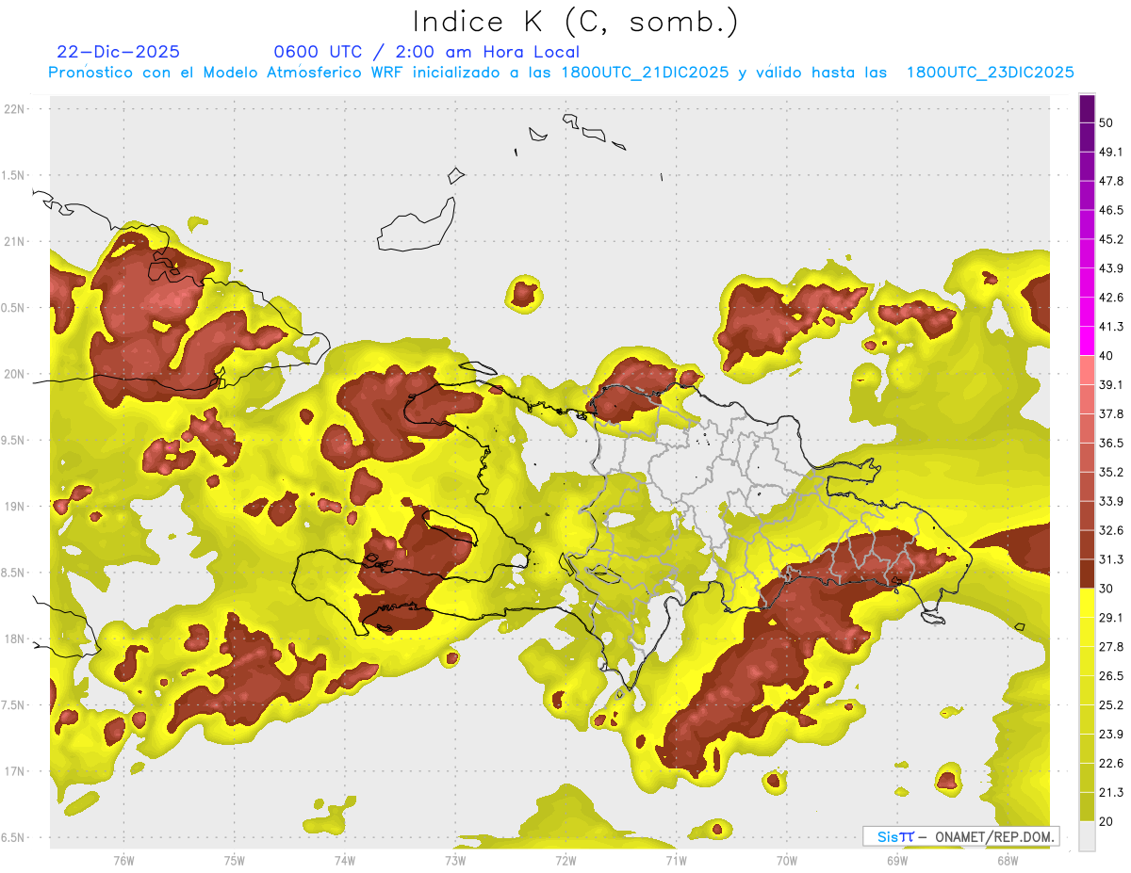This screenshot has width=1131, height=873.
Task: Click the latitude label '22N'
Action: (14, 109)
